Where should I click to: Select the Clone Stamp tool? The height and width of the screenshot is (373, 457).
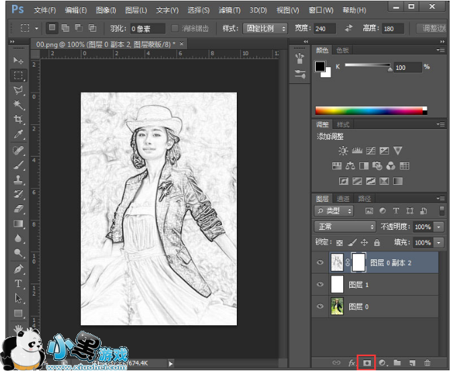[18, 179]
